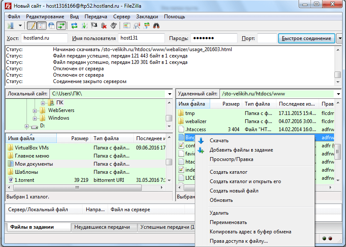The image size is (346, 247).
Task: Open the Сервер menu
Action: (122, 17)
